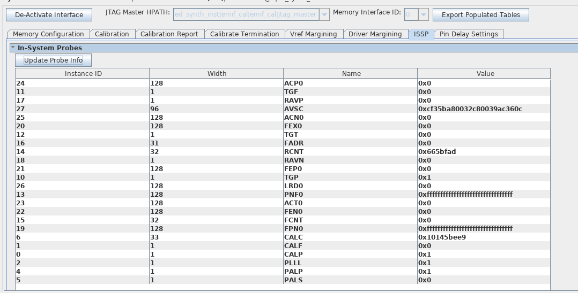Screen dimensions: 578x293
Task: Click the Width column header
Action: click(217, 74)
